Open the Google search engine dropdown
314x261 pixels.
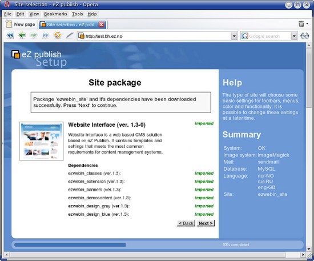294,36
